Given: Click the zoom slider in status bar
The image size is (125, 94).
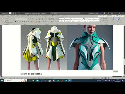Looking at the screenshot, I should 117,78.
